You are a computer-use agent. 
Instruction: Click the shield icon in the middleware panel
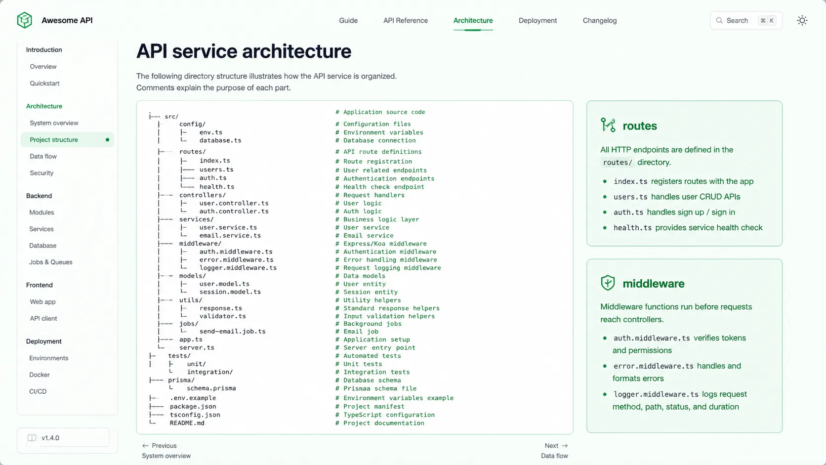tap(608, 283)
